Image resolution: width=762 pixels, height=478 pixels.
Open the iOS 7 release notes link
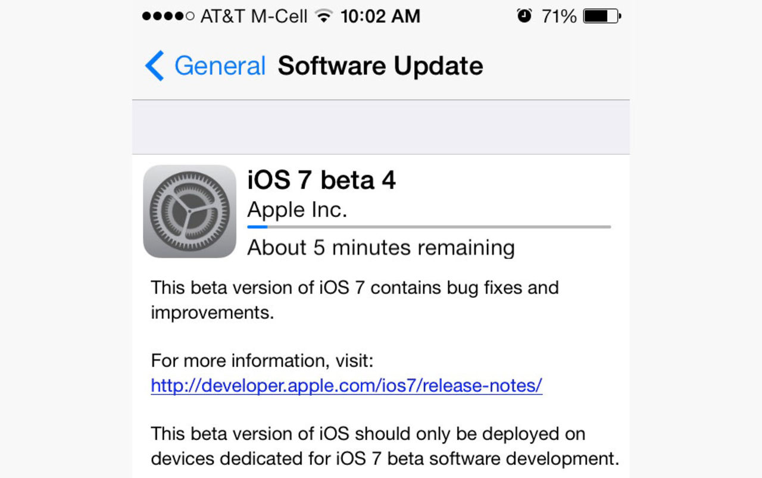coord(345,386)
